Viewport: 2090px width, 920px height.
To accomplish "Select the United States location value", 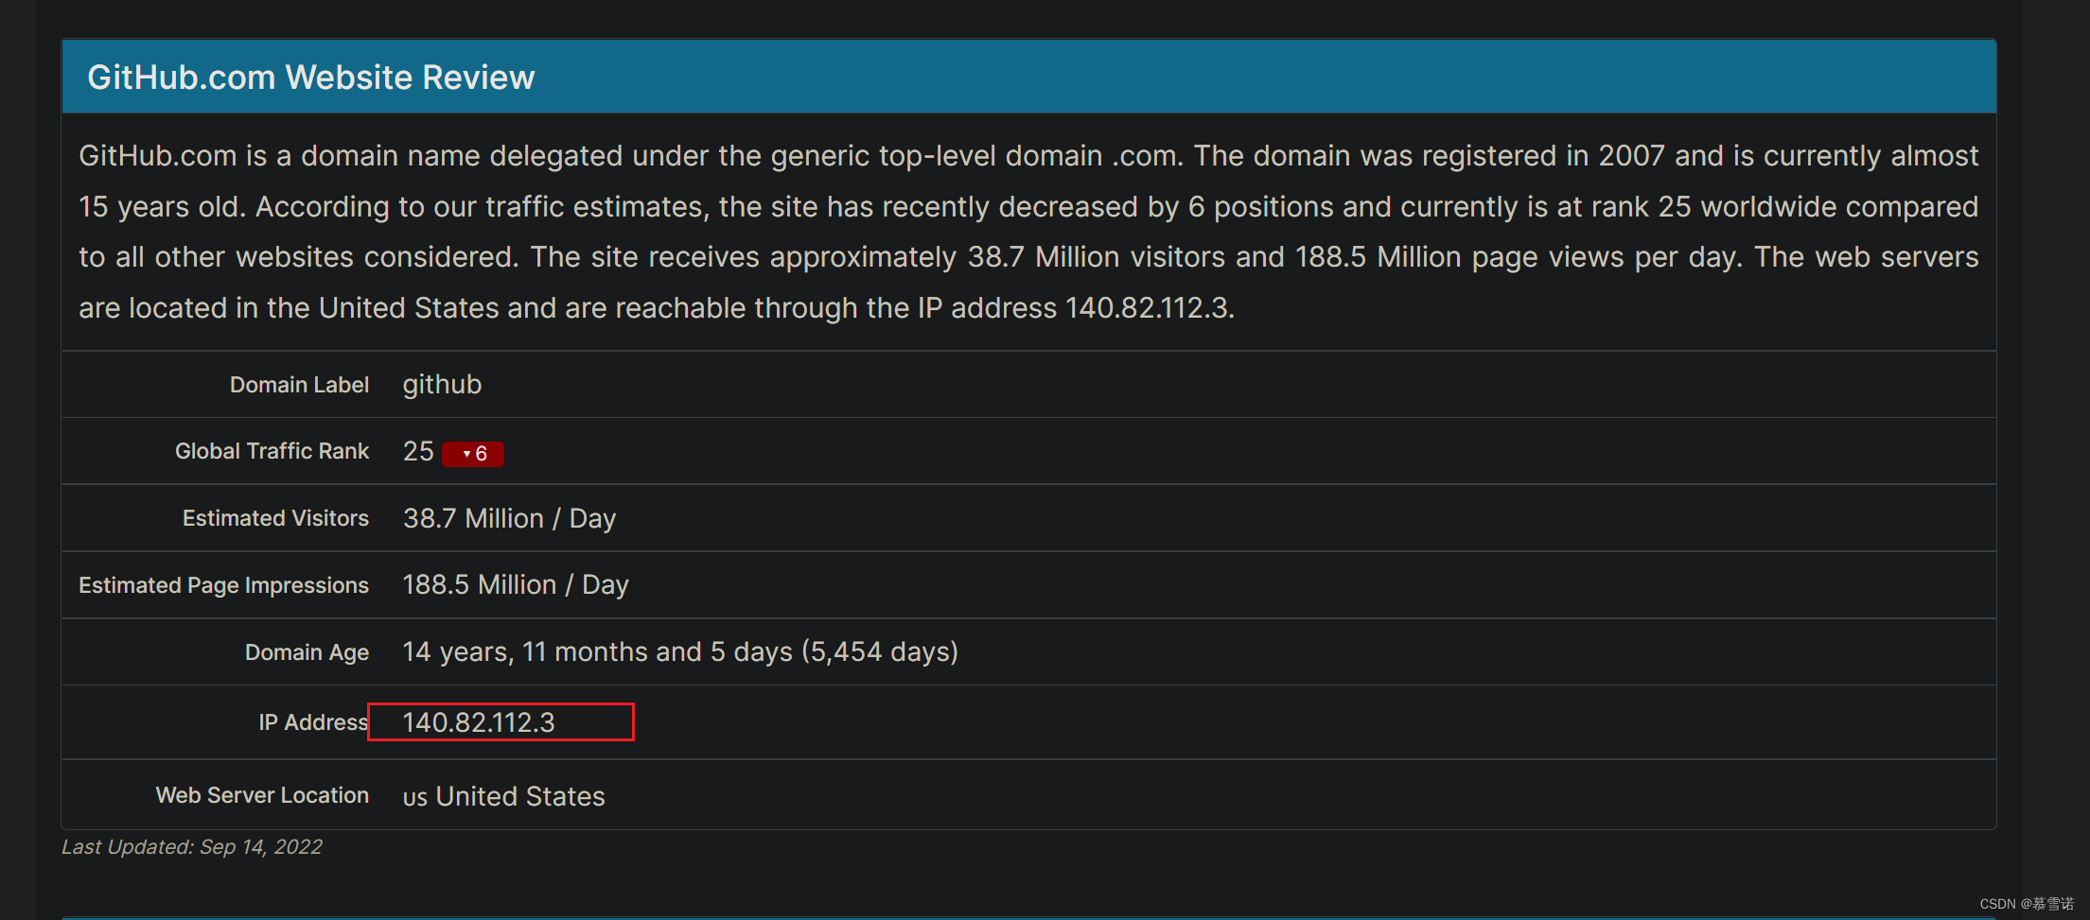I will click(520, 796).
